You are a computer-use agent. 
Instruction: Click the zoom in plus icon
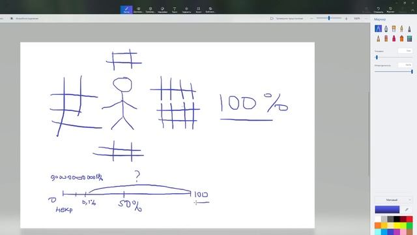346,18
